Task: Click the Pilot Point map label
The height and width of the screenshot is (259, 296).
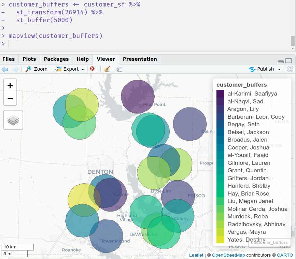Action: coord(154,104)
